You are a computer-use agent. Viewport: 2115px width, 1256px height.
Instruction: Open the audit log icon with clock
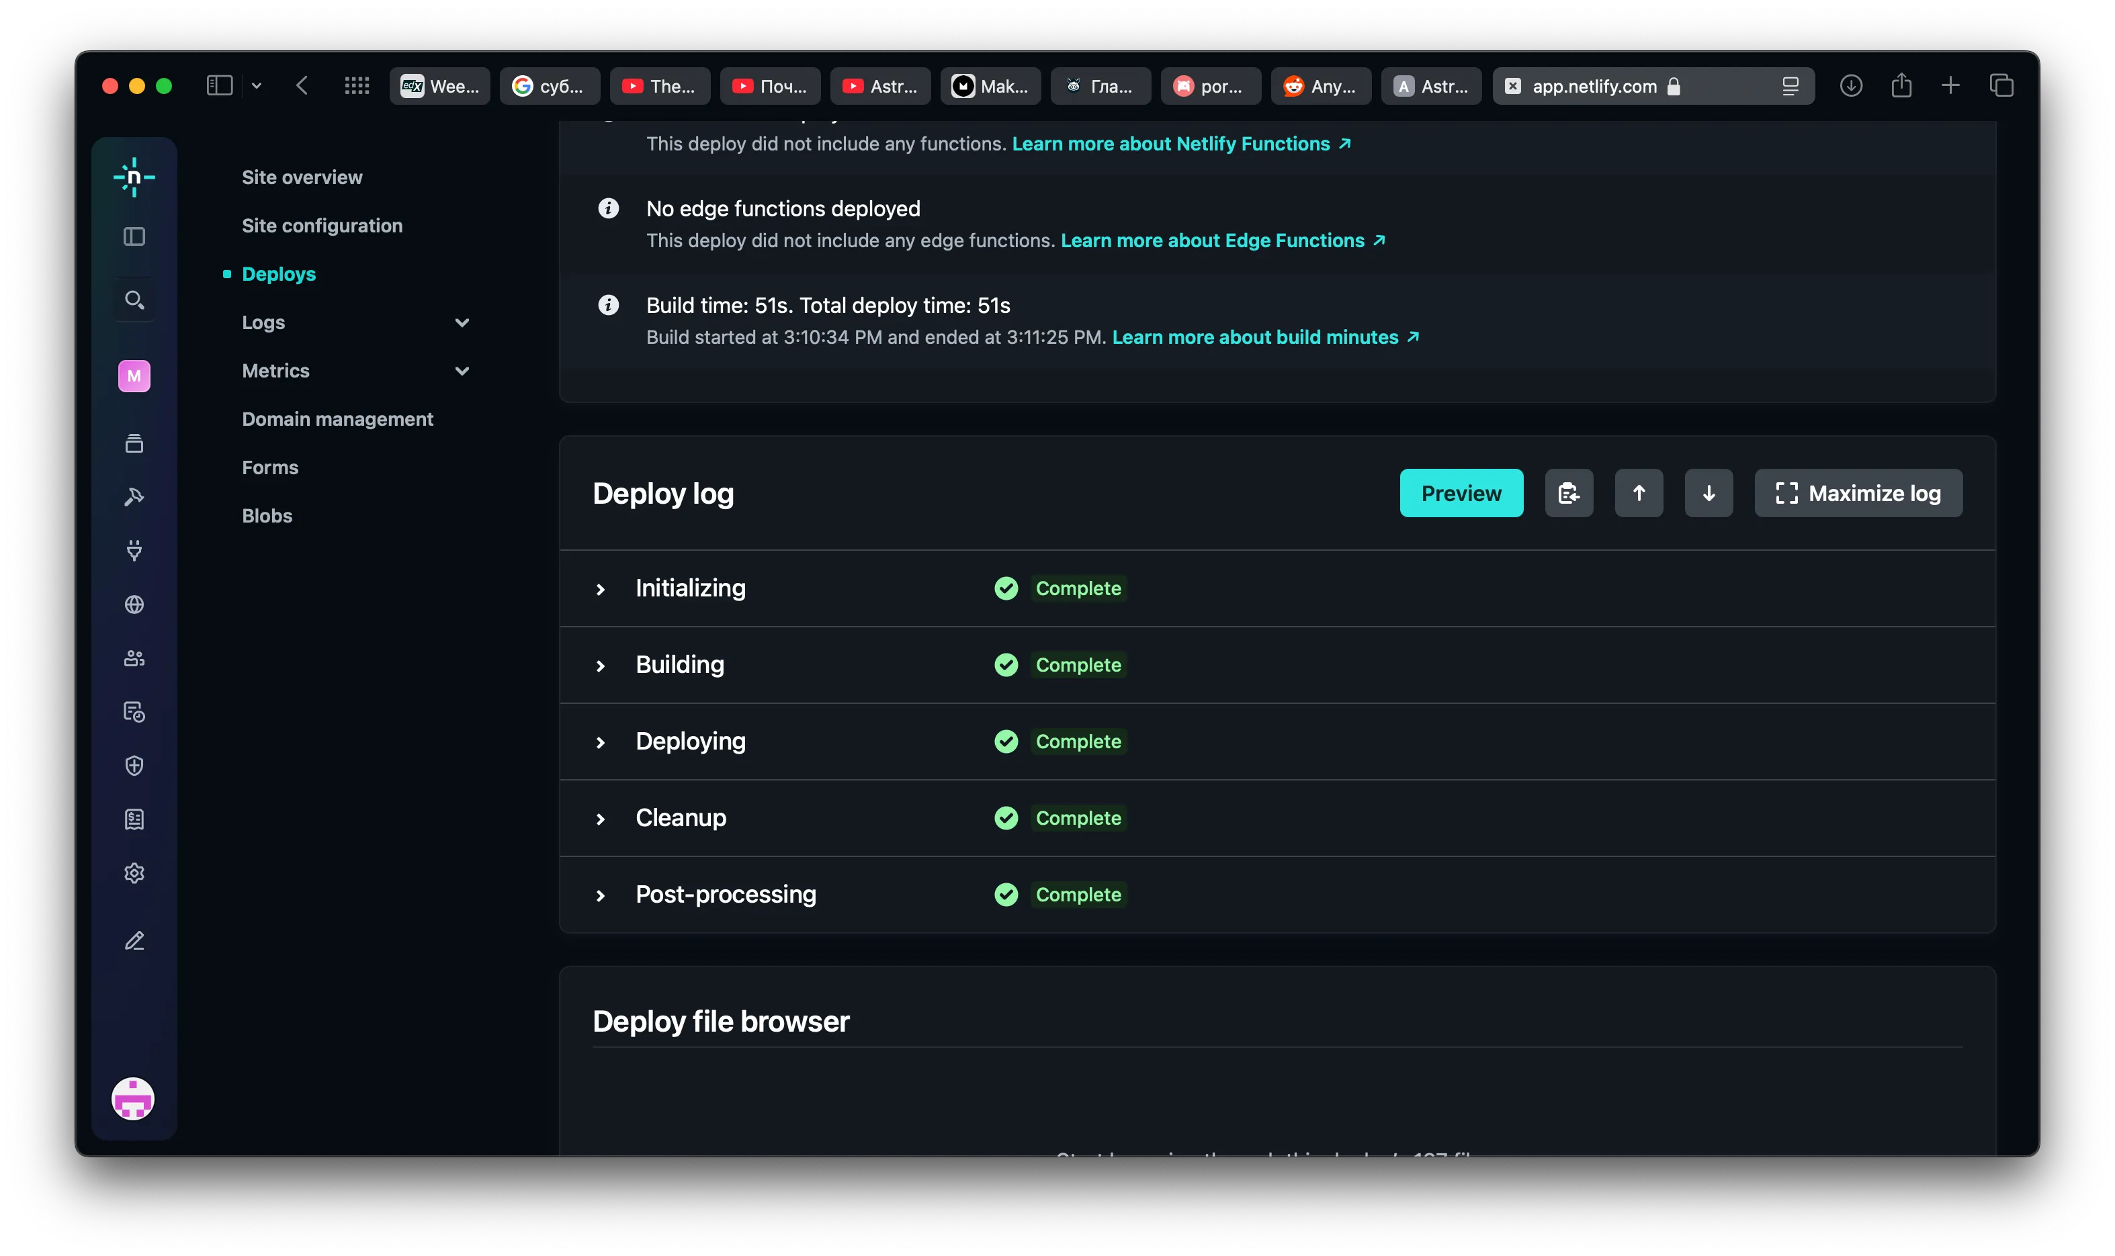click(x=134, y=712)
